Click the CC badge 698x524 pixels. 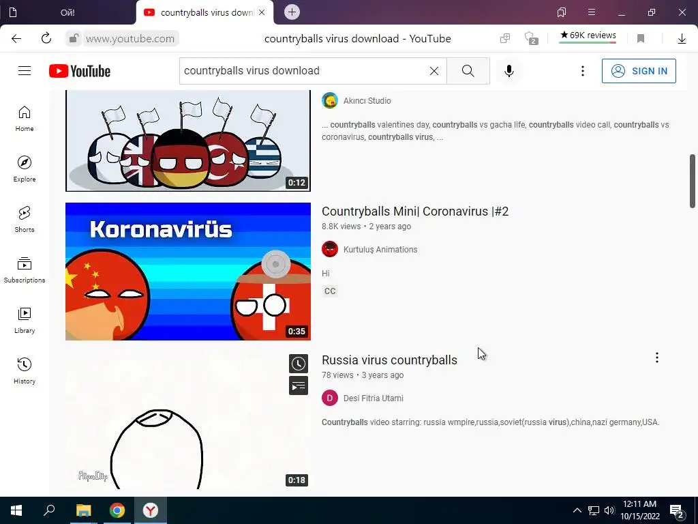click(x=330, y=291)
